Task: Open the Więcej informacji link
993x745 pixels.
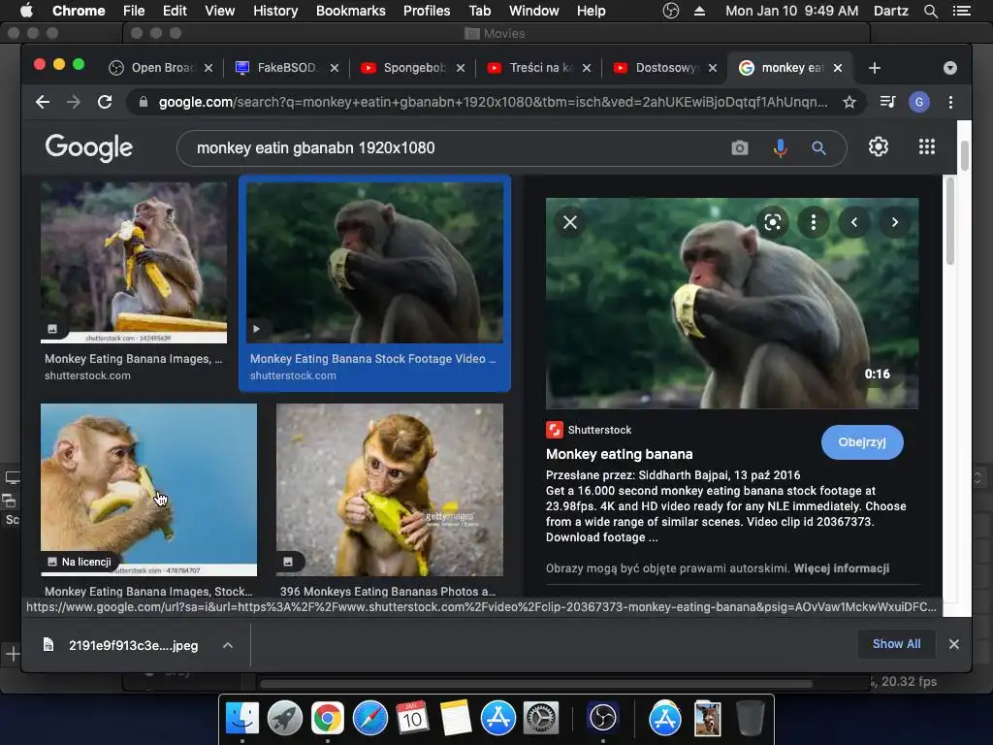Action: (x=841, y=568)
